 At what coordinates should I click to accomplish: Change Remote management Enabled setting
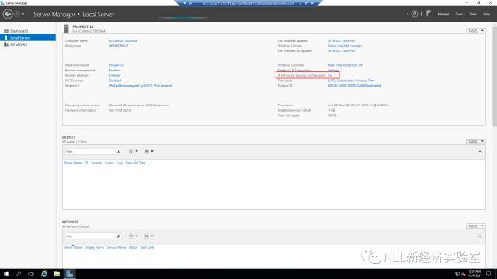[x=115, y=71]
